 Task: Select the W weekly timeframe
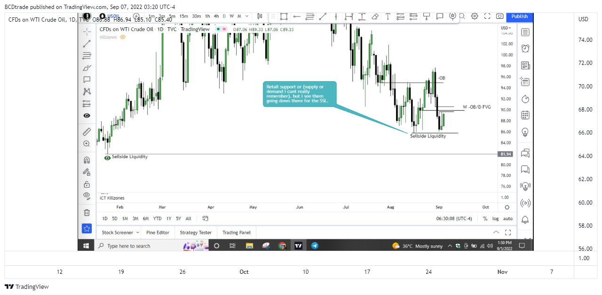232,16
